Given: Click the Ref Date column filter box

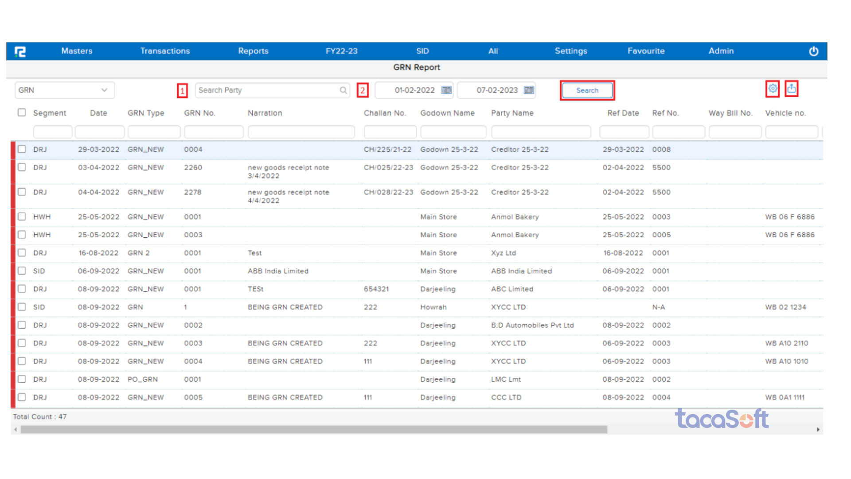Looking at the screenshot, I should (x=624, y=132).
